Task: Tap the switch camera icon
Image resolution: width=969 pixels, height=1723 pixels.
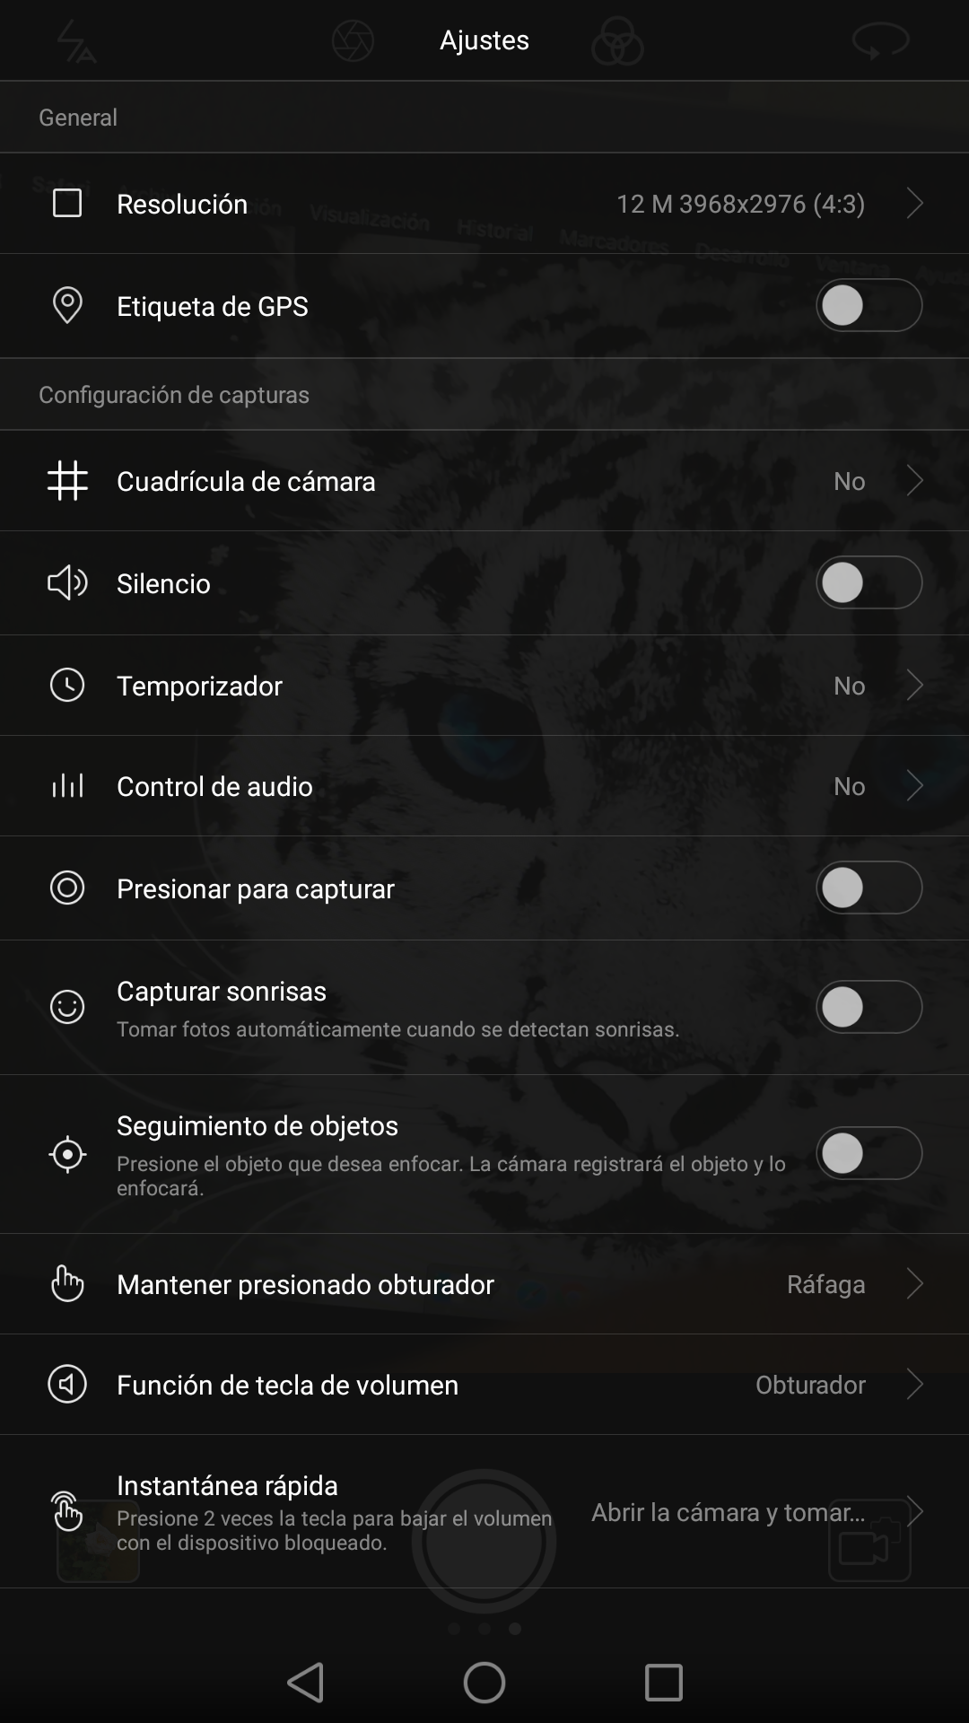Action: pyautogui.click(x=880, y=41)
